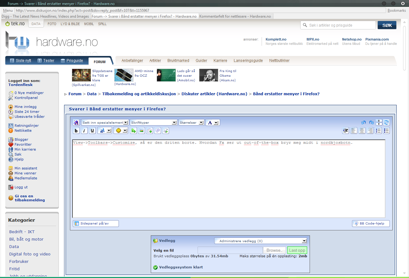The image size is (409, 278).
Task: Shrink the editor text area height
Action: tap(379, 121)
